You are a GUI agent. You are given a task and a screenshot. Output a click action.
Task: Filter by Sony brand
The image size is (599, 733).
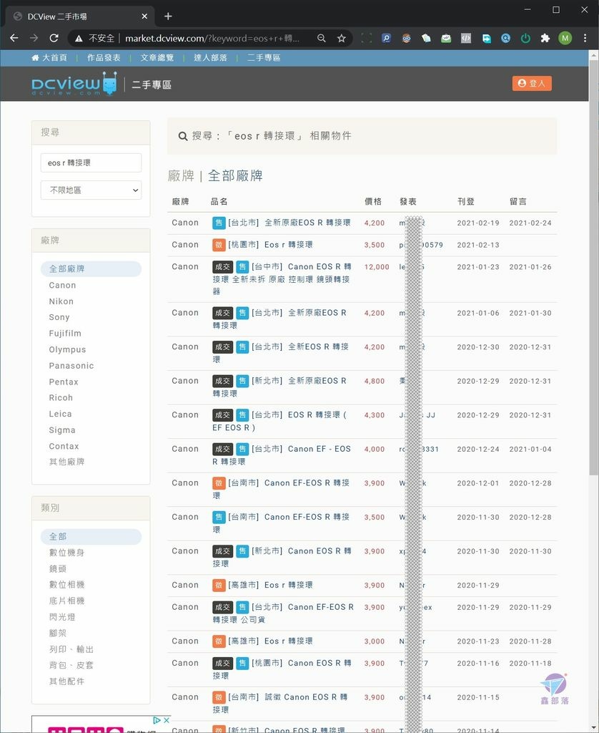(59, 317)
